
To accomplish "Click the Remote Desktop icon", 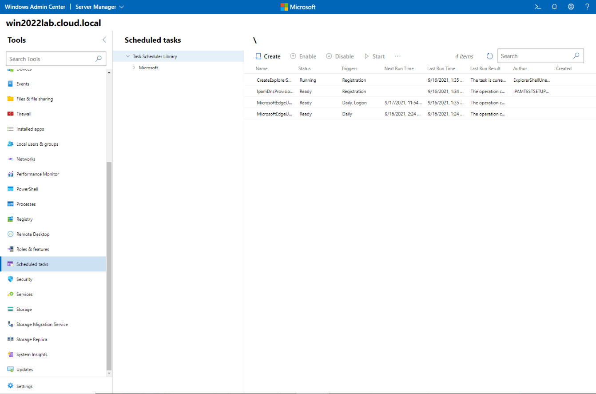I will point(11,234).
